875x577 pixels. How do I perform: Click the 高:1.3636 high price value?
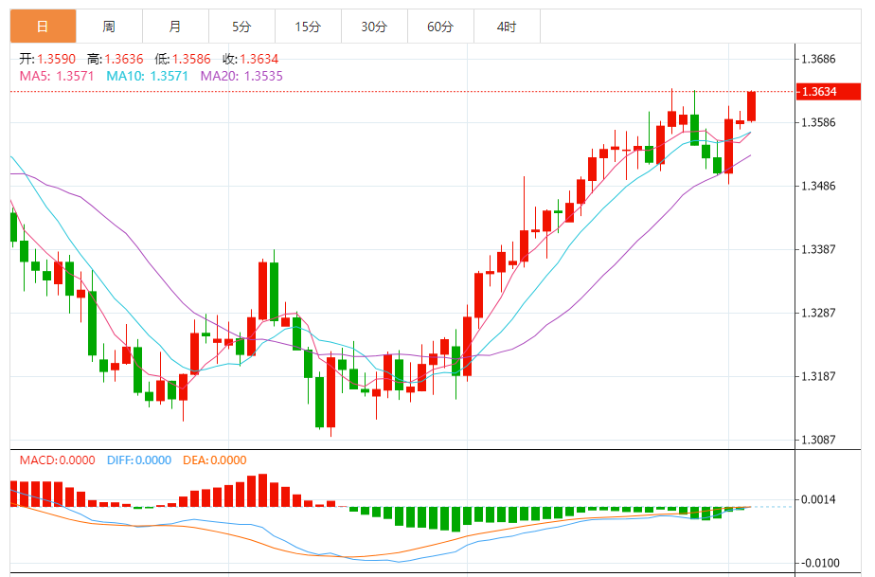[115, 59]
